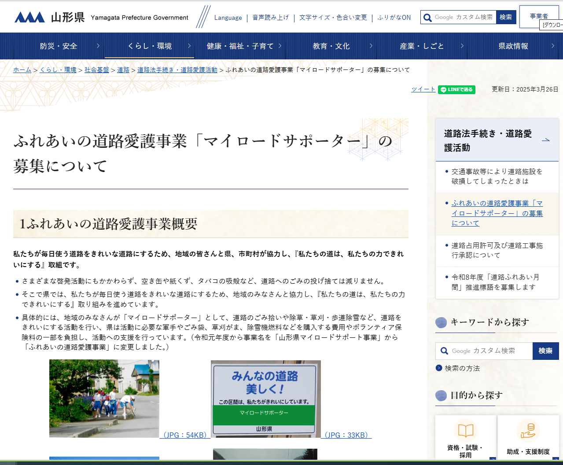Open the Language selection menu
This screenshot has height=465, width=563.
[228, 18]
